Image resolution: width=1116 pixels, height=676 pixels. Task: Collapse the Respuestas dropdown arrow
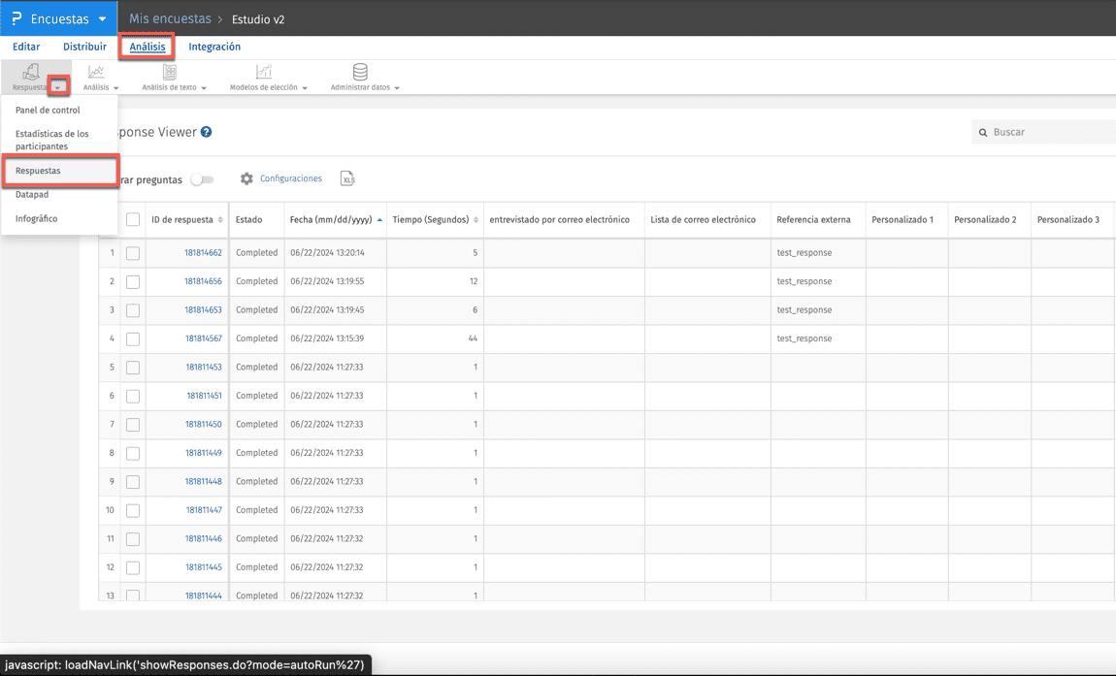click(58, 87)
